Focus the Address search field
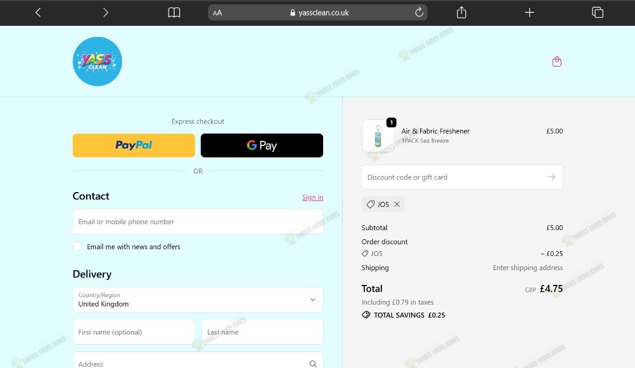The image size is (635, 368). tap(198, 361)
